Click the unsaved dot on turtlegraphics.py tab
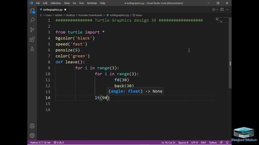Viewport: 259px width, 145px height. pyautogui.click(x=65, y=10)
